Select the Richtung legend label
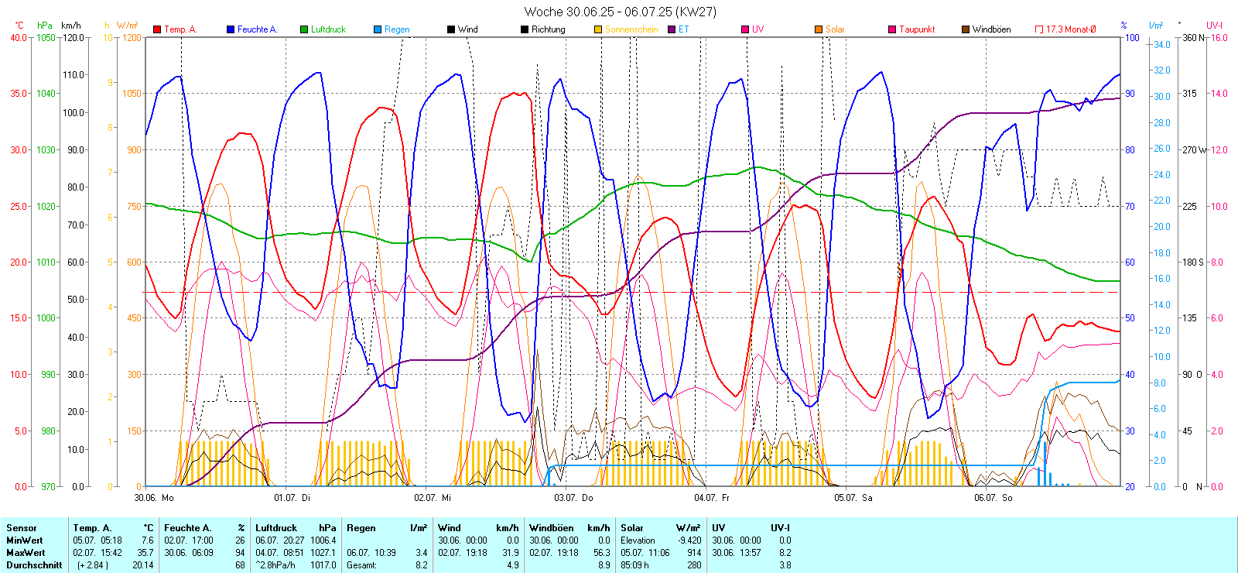 (x=548, y=29)
